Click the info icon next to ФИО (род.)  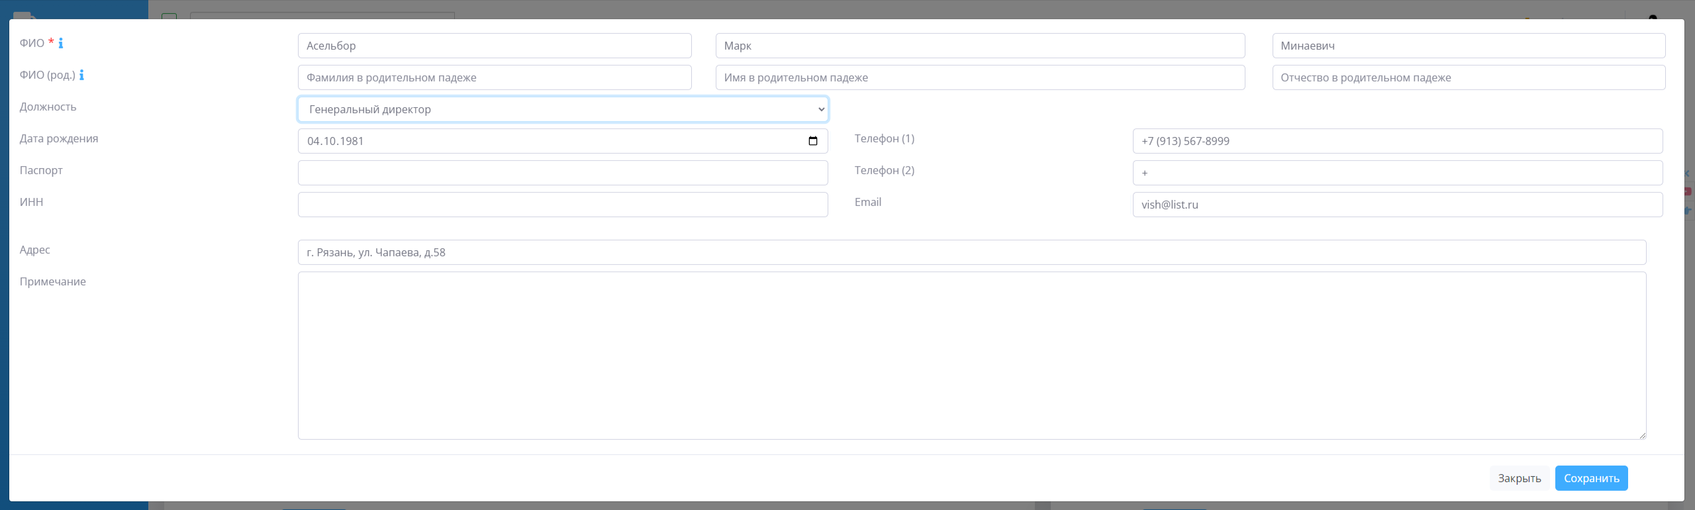tap(81, 75)
